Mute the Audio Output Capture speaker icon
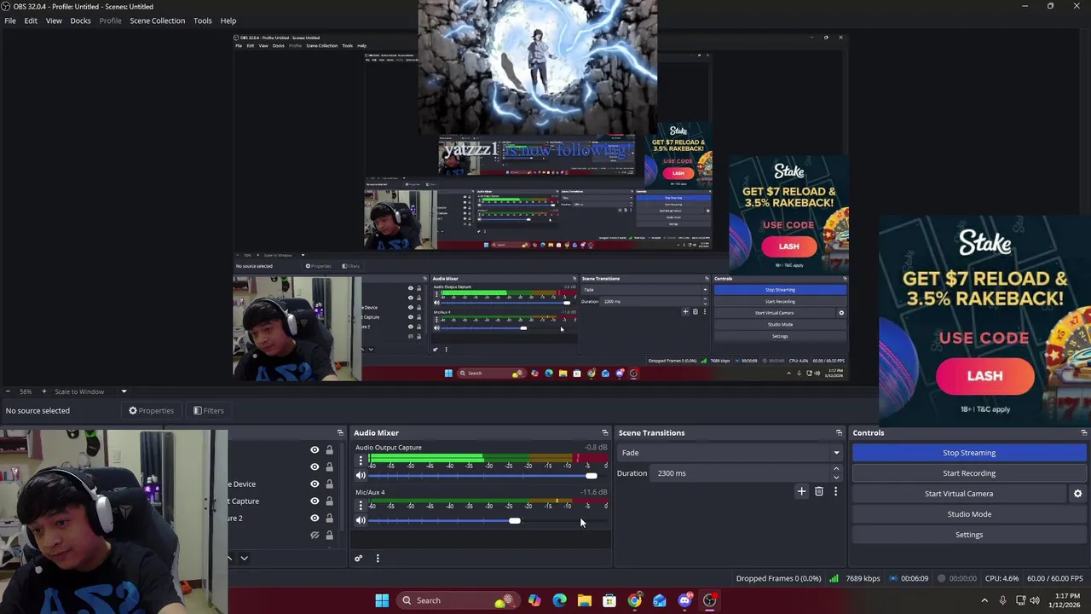1091x614 pixels. coord(361,476)
